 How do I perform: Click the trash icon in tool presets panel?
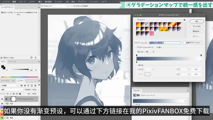[35, 58]
